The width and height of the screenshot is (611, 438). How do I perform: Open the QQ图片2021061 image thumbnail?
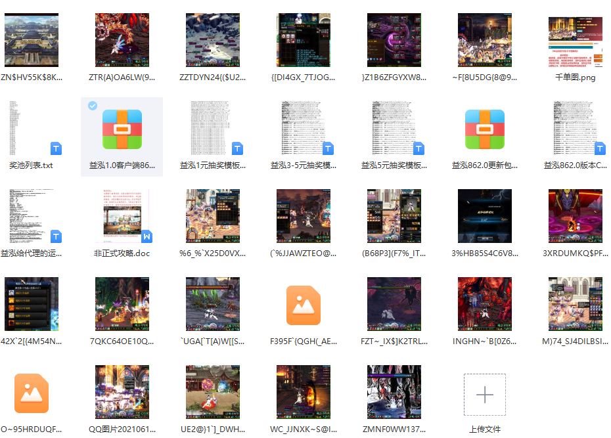click(122, 393)
